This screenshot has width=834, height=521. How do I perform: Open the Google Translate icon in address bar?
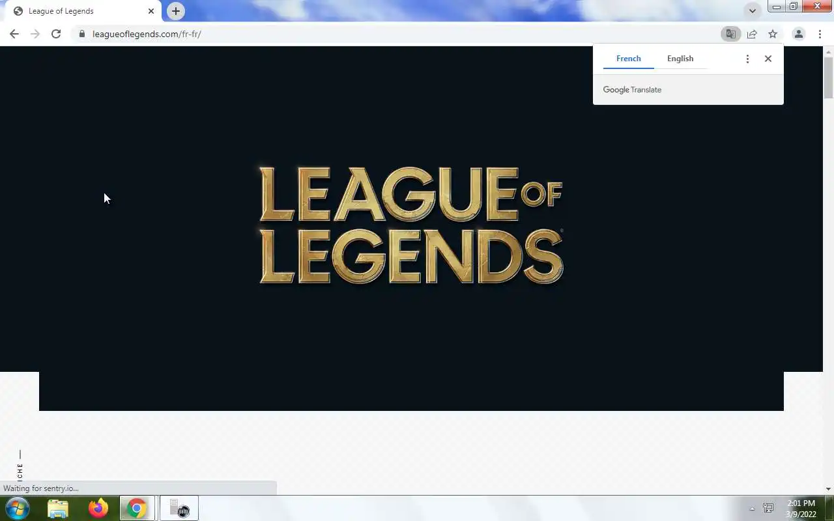(x=731, y=34)
